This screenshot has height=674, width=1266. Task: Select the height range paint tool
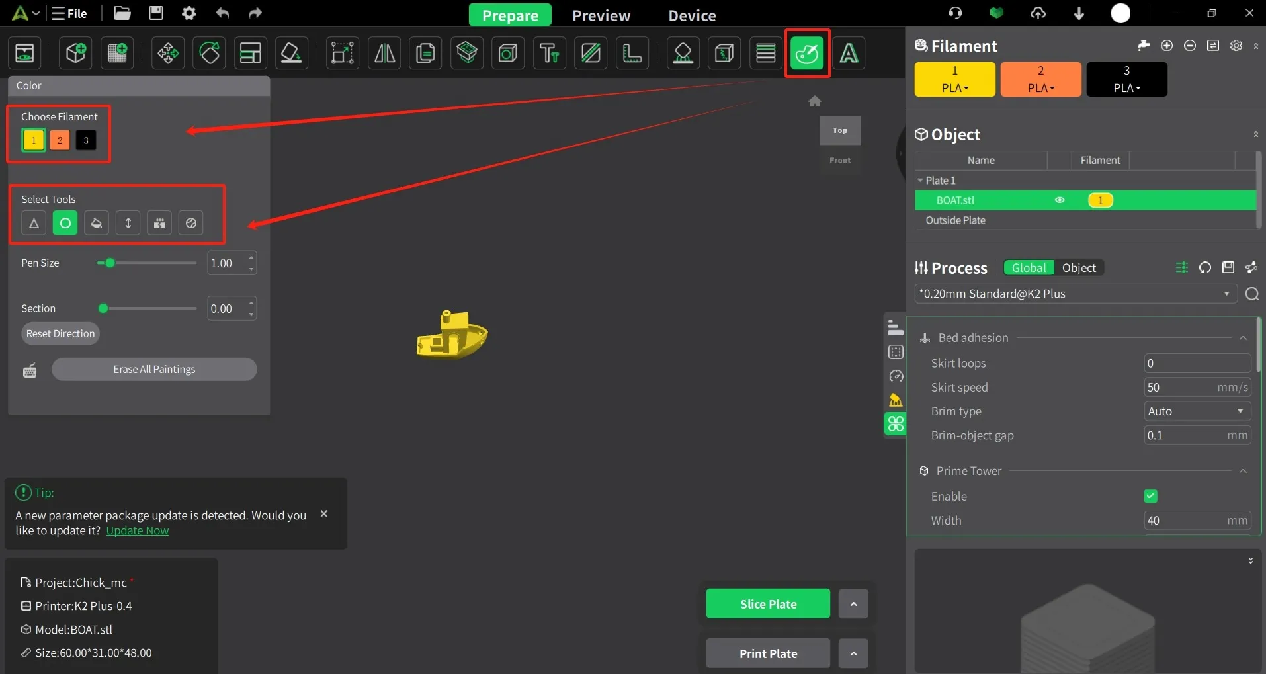coord(128,224)
